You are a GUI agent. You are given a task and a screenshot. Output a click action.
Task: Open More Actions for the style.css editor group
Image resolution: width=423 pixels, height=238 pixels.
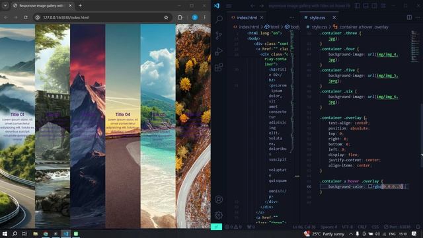pos(418,18)
